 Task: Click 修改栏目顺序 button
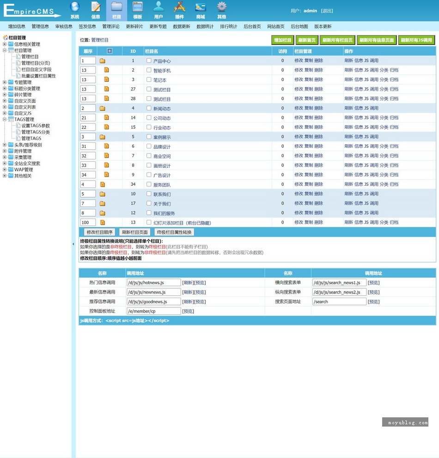coord(99,232)
